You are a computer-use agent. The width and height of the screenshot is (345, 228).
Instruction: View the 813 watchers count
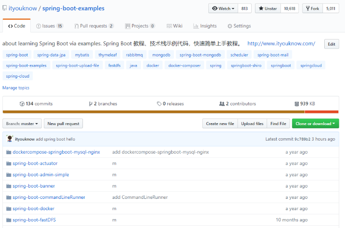(x=245, y=8)
